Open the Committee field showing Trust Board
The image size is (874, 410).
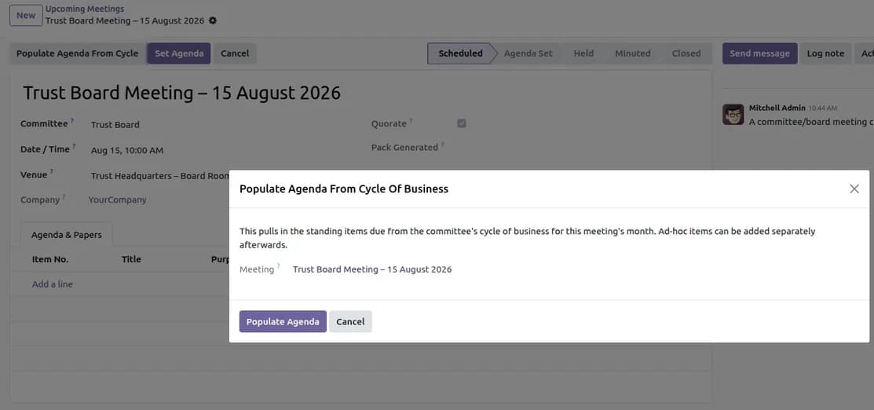pos(115,125)
